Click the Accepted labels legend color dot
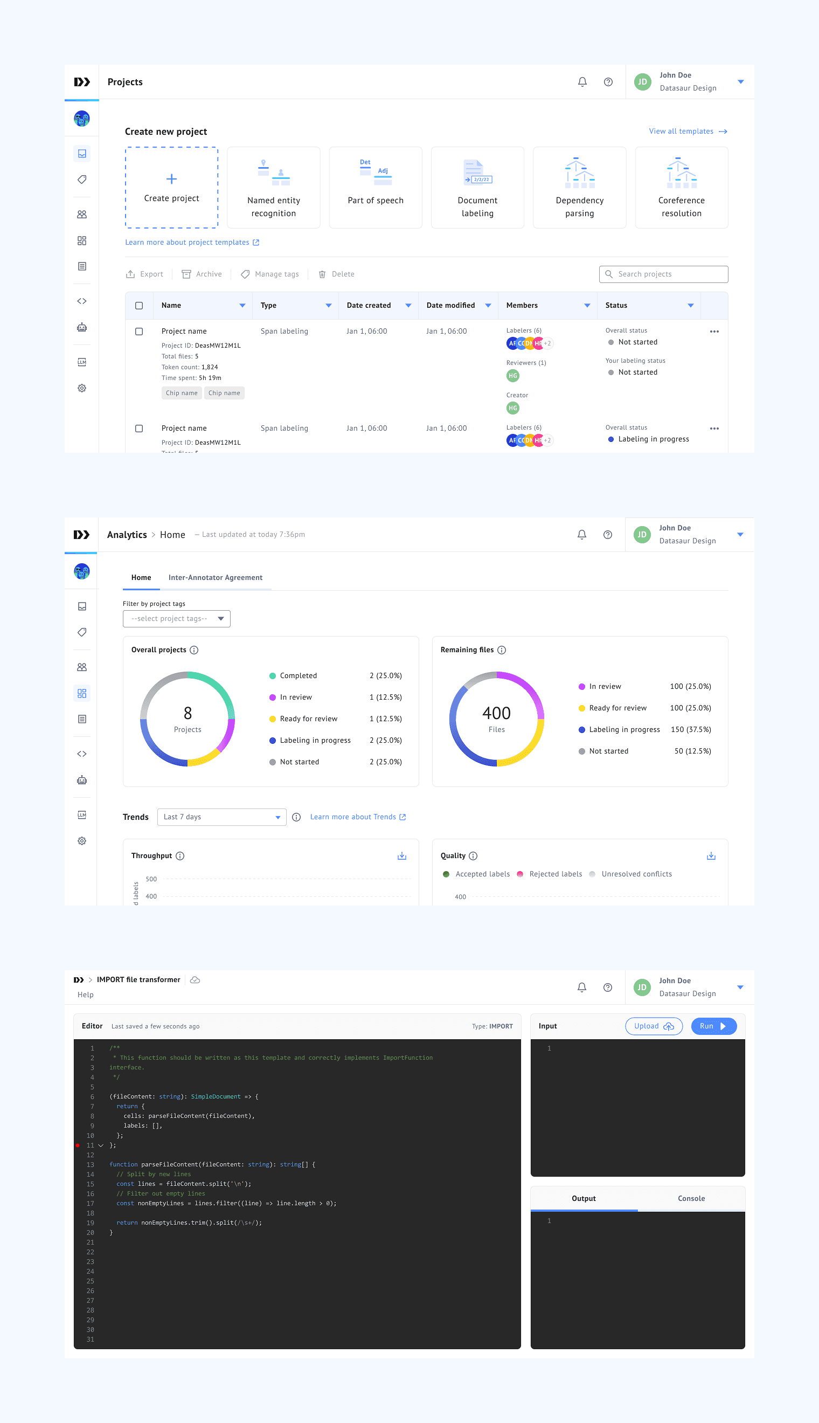819x1423 pixels. coord(446,874)
